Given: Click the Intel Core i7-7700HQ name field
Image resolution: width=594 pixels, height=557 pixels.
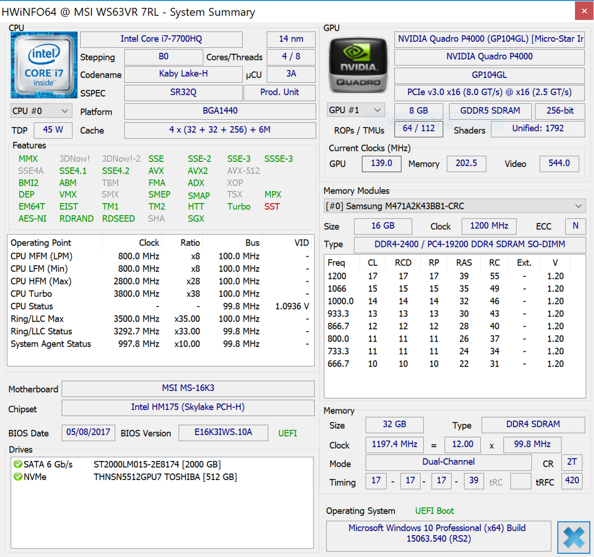Looking at the screenshot, I should click(161, 39).
